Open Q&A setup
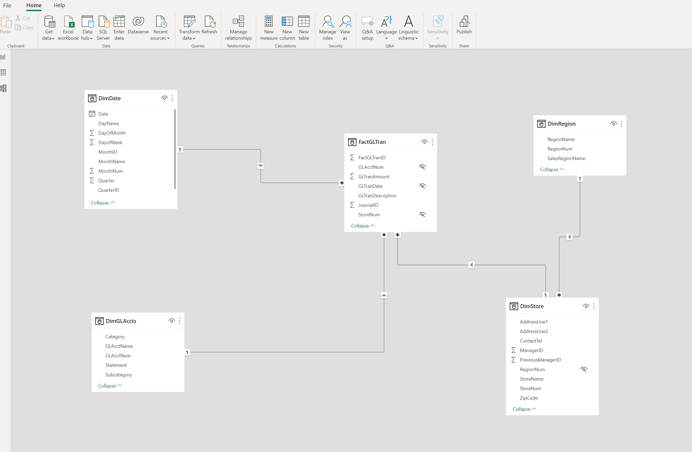The height and width of the screenshot is (452, 692). click(367, 28)
